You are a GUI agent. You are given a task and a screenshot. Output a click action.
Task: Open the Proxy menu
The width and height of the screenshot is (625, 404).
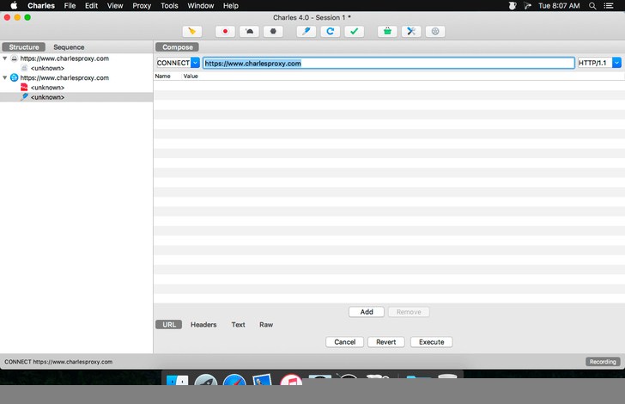click(141, 5)
